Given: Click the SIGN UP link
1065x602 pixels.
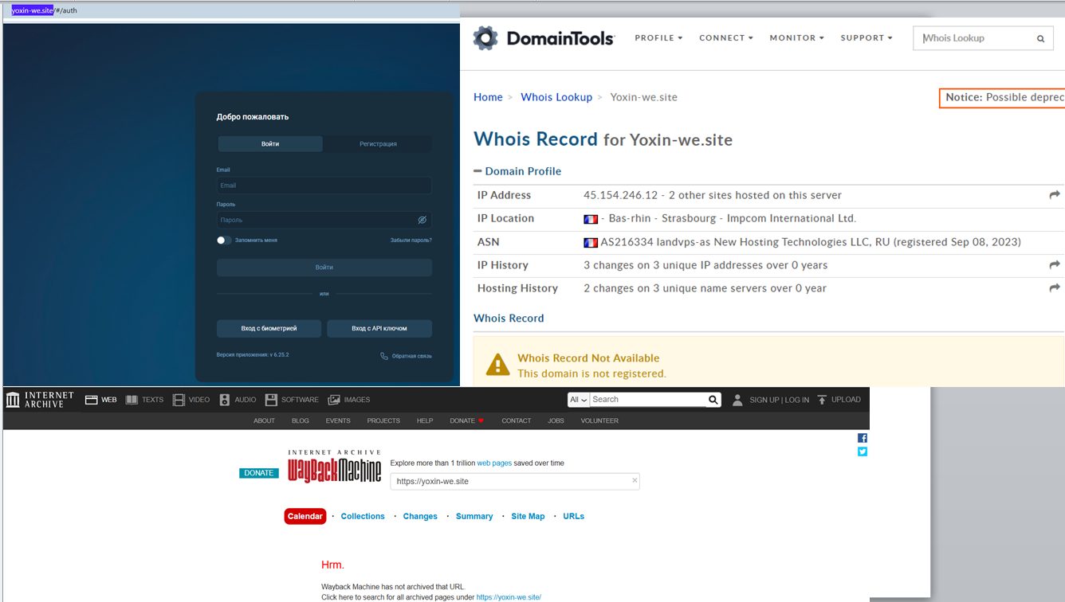Looking at the screenshot, I should pyautogui.click(x=764, y=400).
